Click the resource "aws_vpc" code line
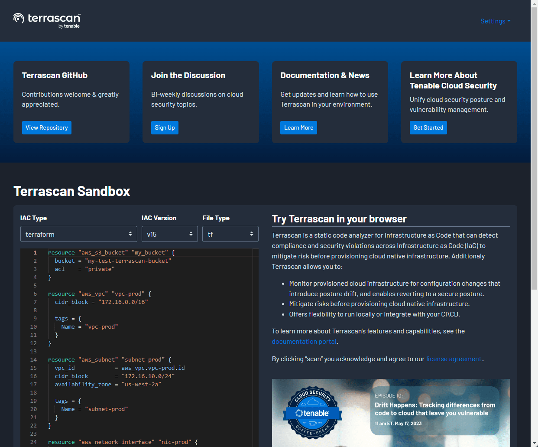Viewport: 538px width, 447px height. (x=100, y=294)
